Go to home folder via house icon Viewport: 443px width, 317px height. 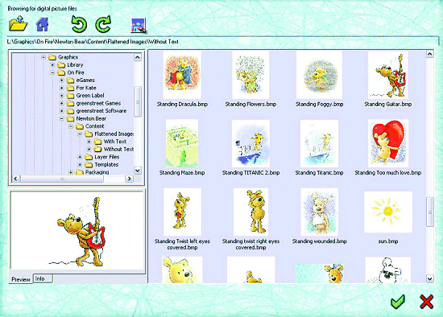[43, 24]
